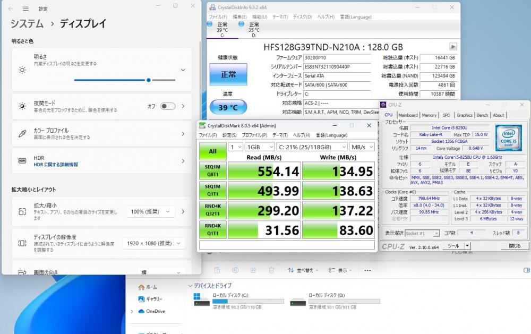Screen dimensions: 531x334
Task: Open the 1GiB test size dropdown
Action: point(260,147)
